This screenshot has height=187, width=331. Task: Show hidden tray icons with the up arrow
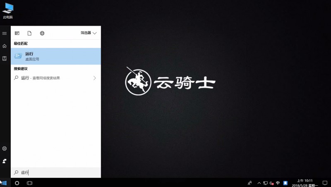[x=259, y=183]
